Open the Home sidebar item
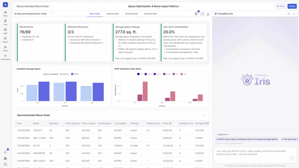299x168 pixels. (x=5, y=13)
